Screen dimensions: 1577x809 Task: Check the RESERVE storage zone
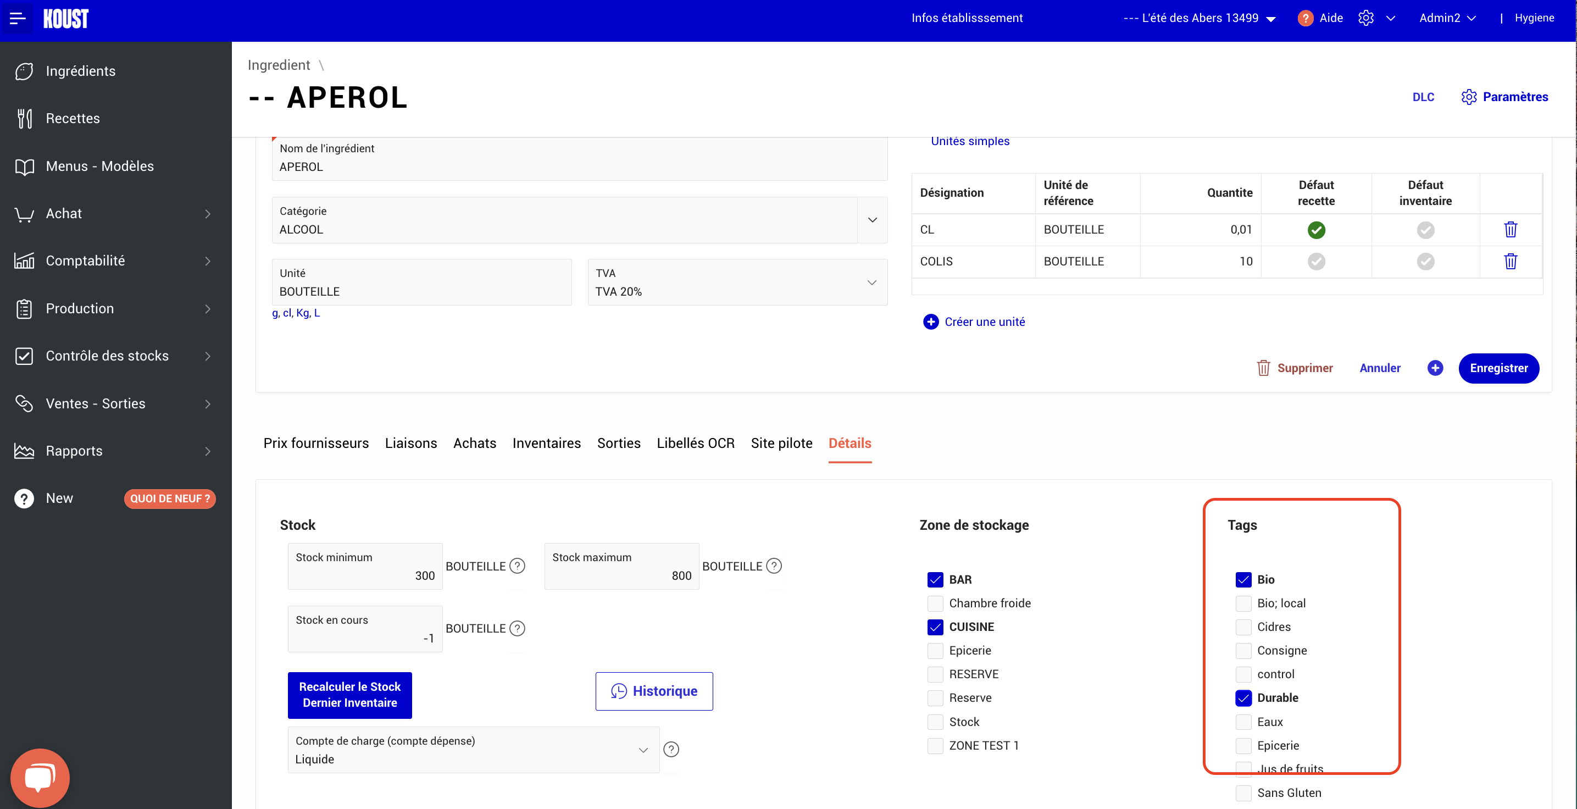pos(935,674)
